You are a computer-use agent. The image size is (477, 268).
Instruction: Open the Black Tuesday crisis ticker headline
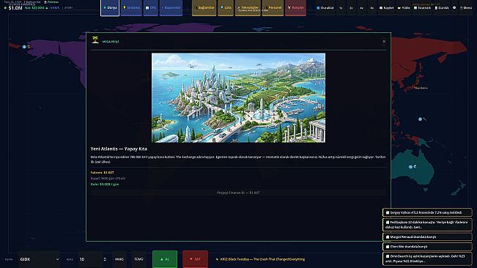[260, 259]
